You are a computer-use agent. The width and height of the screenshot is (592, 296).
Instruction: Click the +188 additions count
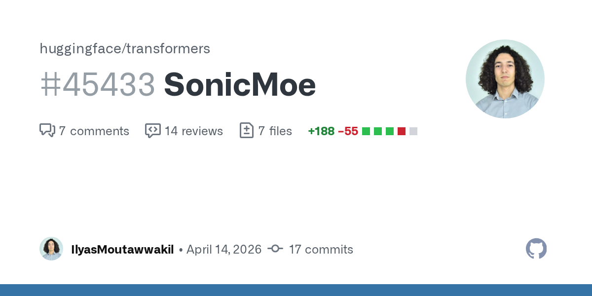(321, 131)
